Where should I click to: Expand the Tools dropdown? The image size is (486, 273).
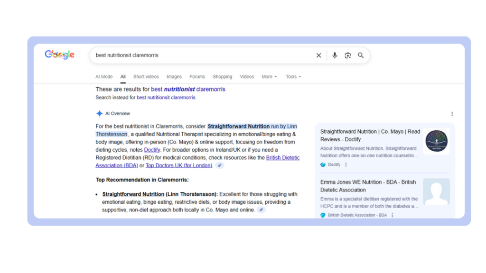click(x=293, y=77)
